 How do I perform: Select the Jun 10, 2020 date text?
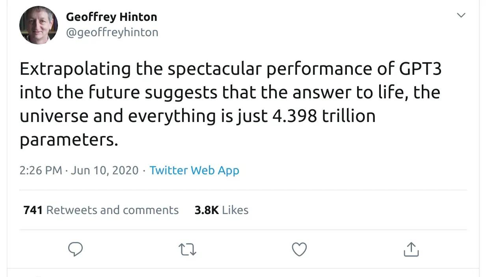tap(105, 170)
